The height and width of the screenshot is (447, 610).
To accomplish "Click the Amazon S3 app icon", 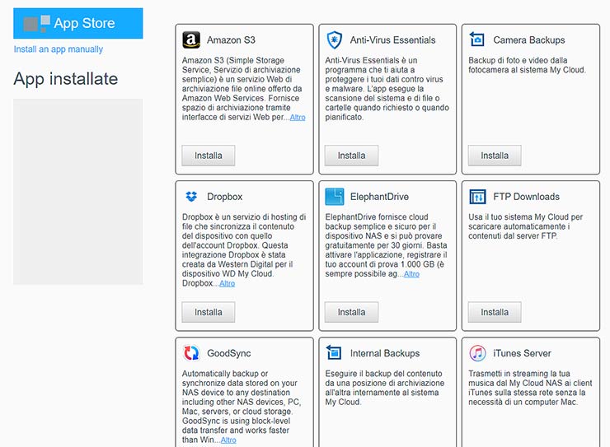I will 191,40.
